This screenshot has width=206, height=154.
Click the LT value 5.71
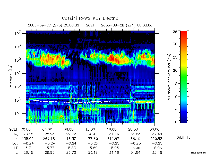pyautogui.click(x=30, y=148)
